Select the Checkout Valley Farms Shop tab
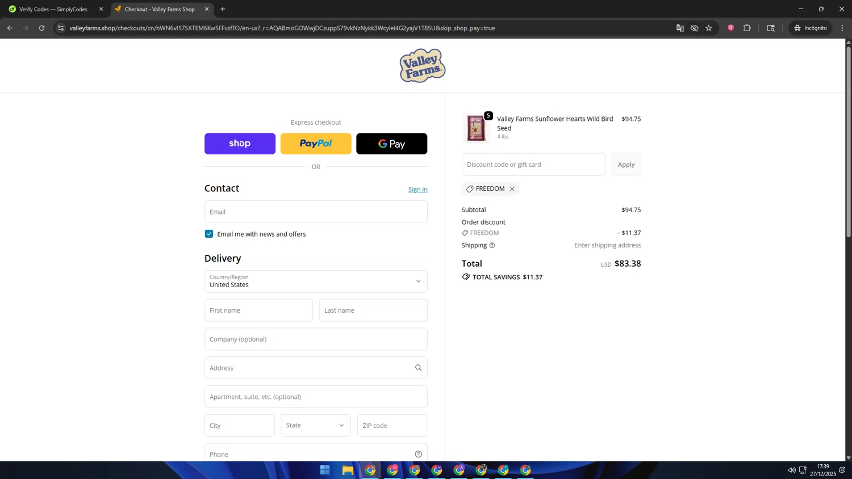Viewport: 852px width, 479px height. 160,9
